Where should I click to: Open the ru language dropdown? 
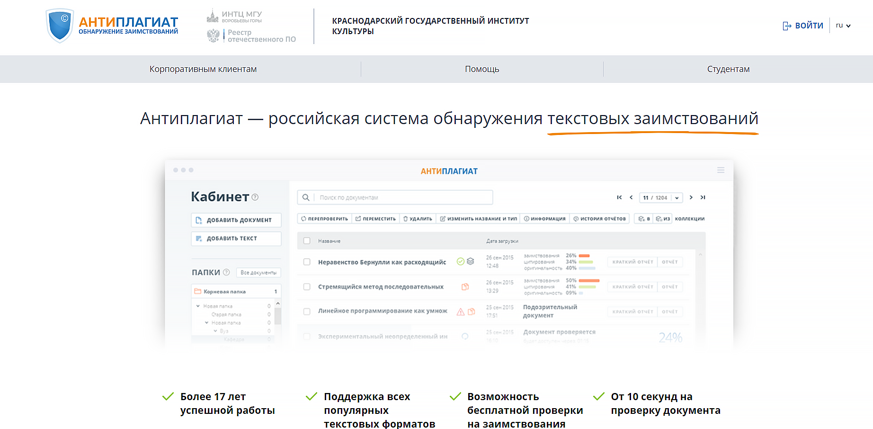coord(843,26)
